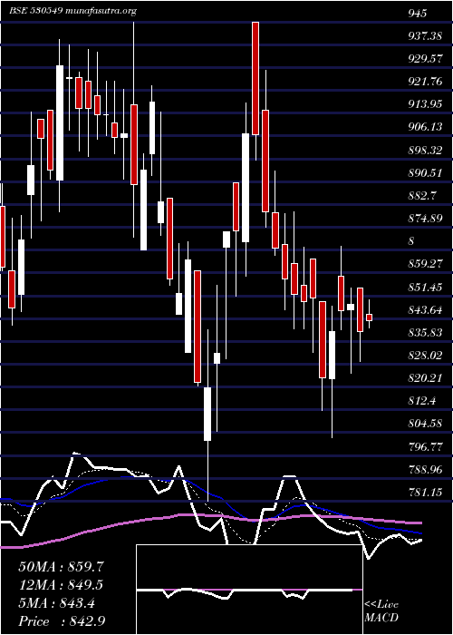This screenshot has width=453, height=635.
Task: Click inside the MACD inset chart box
Action: (249, 590)
